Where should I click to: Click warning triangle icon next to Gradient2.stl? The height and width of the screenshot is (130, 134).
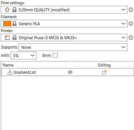tap(10, 72)
